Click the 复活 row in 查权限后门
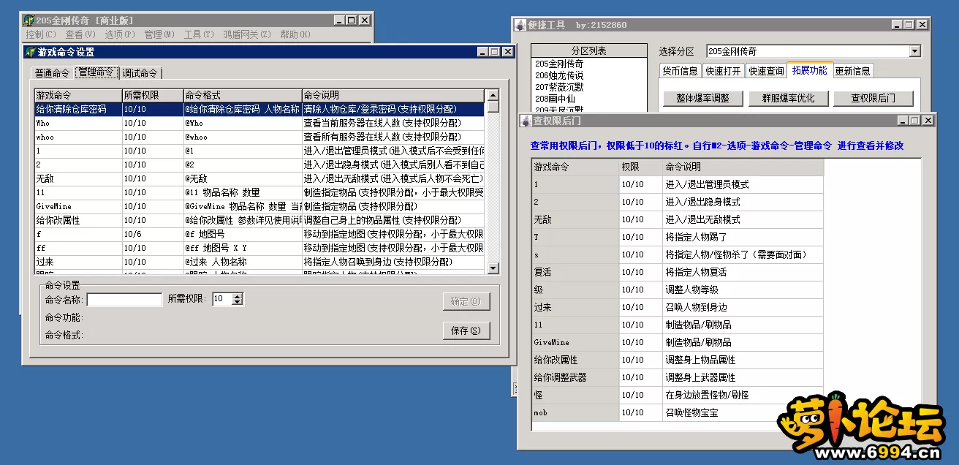 tap(678, 272)
